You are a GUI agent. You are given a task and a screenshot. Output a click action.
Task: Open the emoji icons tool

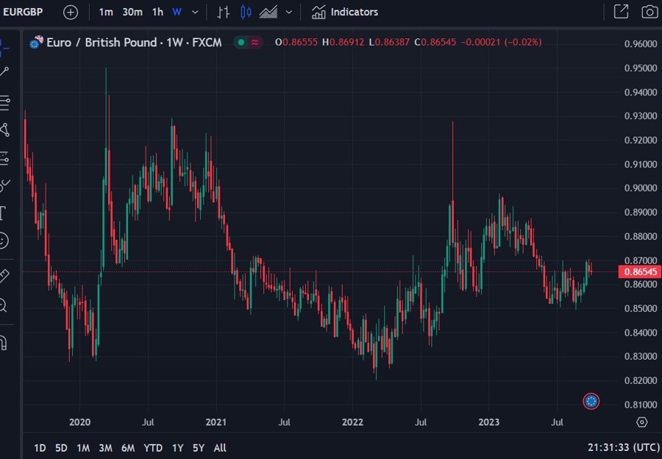(4, 241)
